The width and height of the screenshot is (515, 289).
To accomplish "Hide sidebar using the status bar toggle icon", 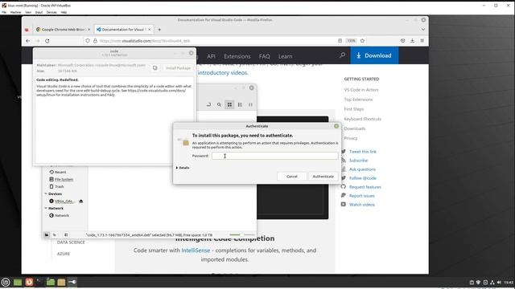I will [x=66, y=234].
